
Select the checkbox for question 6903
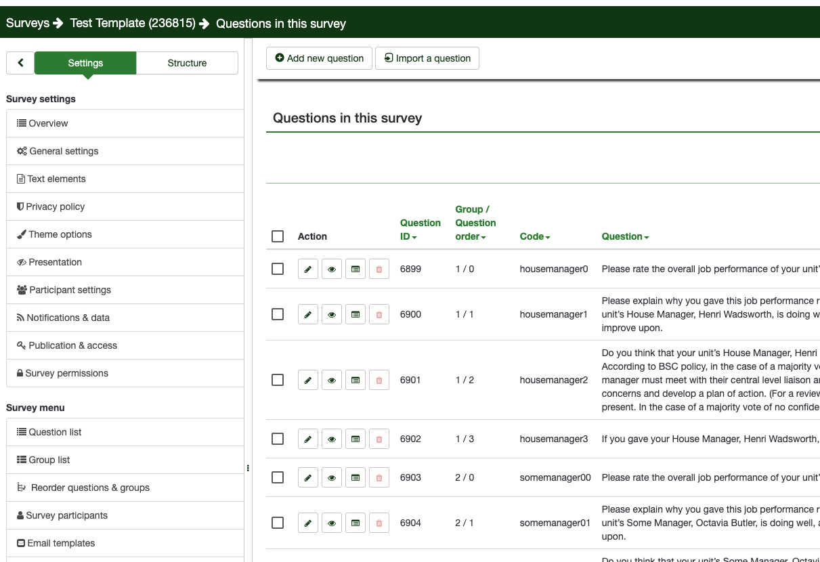point(278,477)
